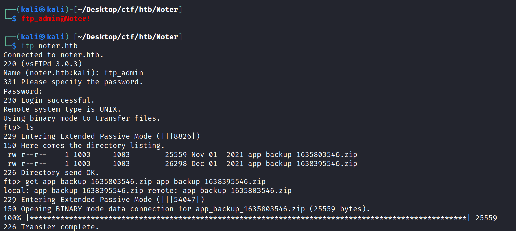Click the "ftp> get" command line

pyautogui.click(x=134, y=182)
